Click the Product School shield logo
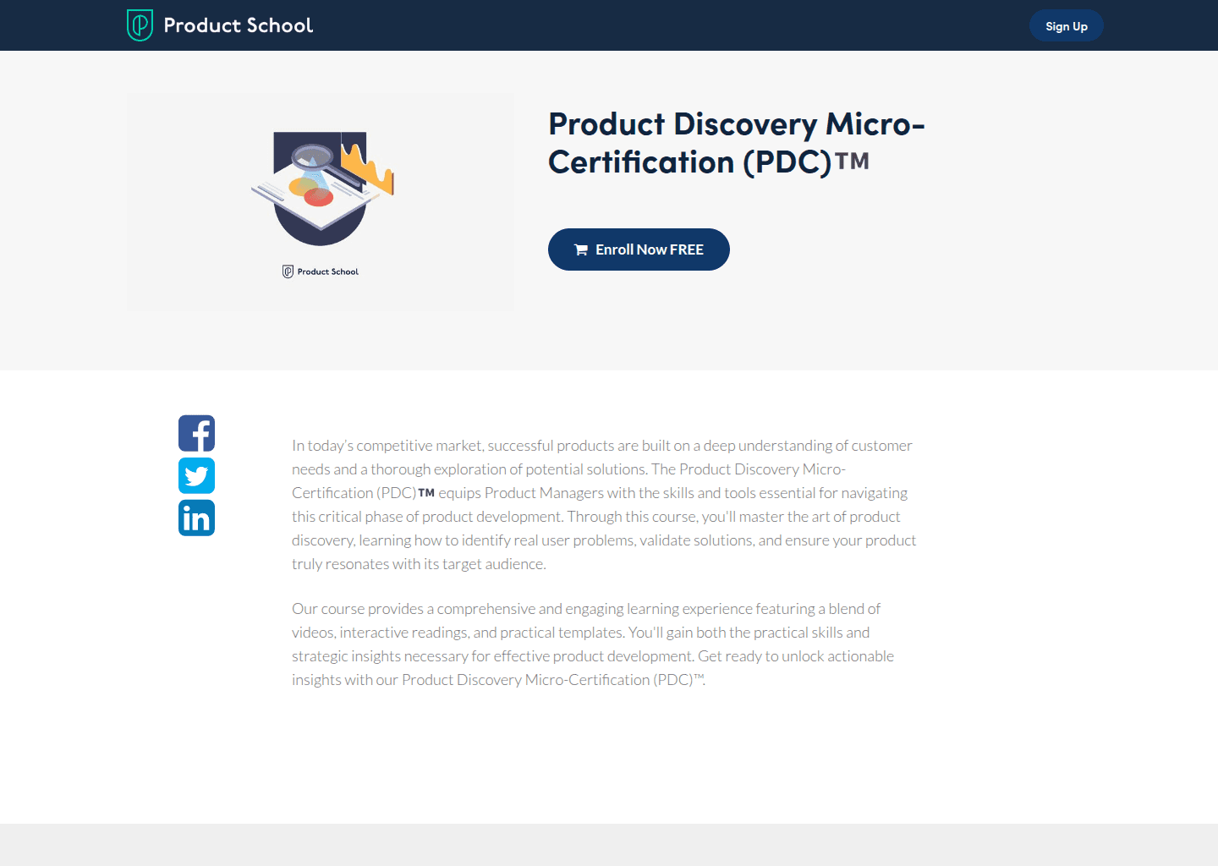The height and width of the screenshot is (866, 1218). (139, 25)
